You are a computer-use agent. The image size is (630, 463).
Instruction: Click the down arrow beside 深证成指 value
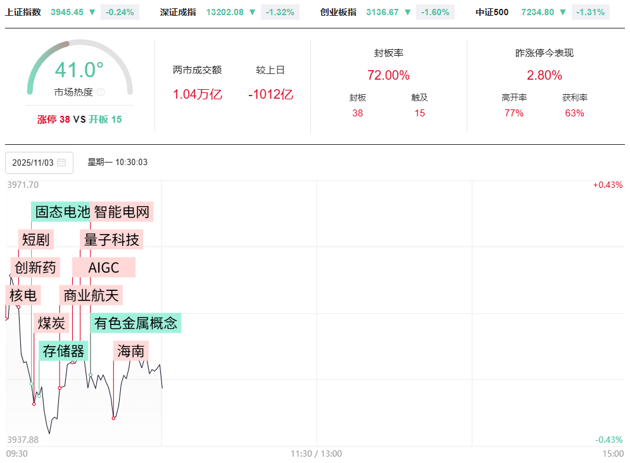coord(253,12)
